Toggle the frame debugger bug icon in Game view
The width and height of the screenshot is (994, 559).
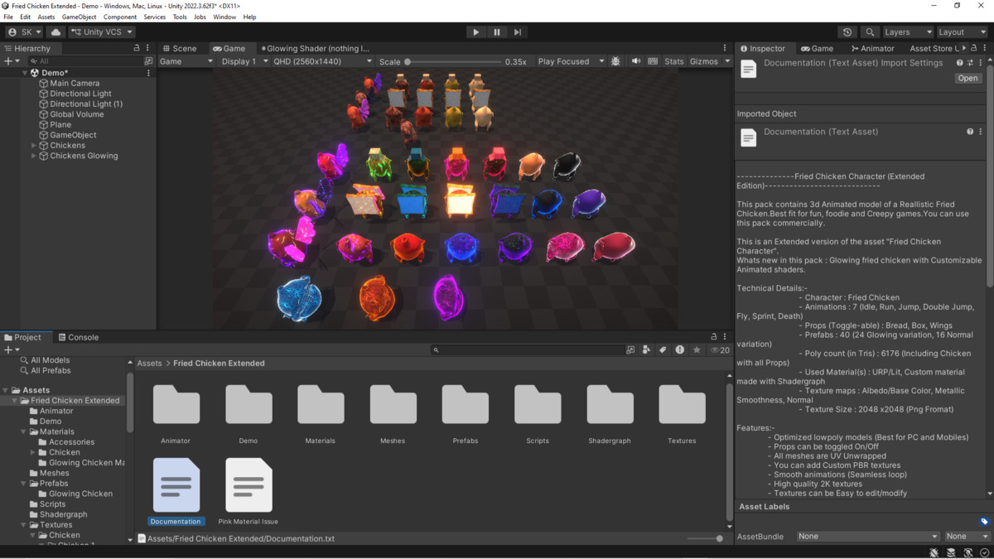tap(615, 61)
